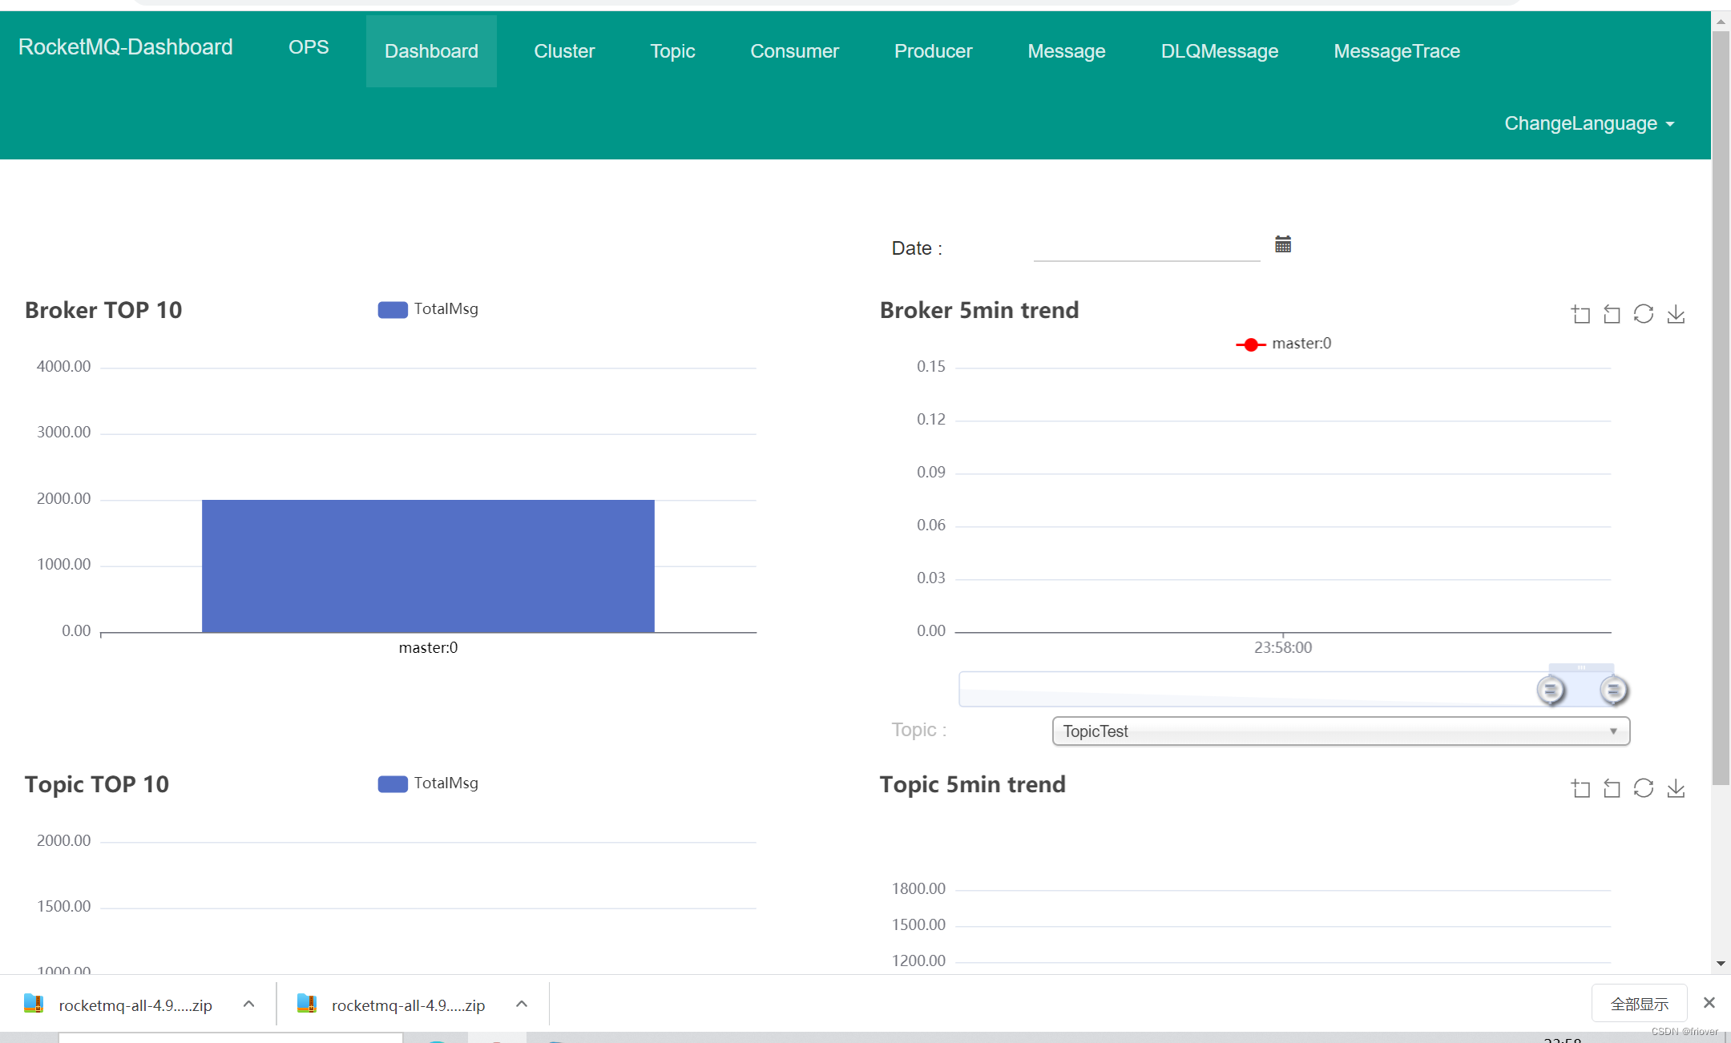Toggle master:0 series legend in Broker trend

pyautogui.click(x=1284, y=344)
